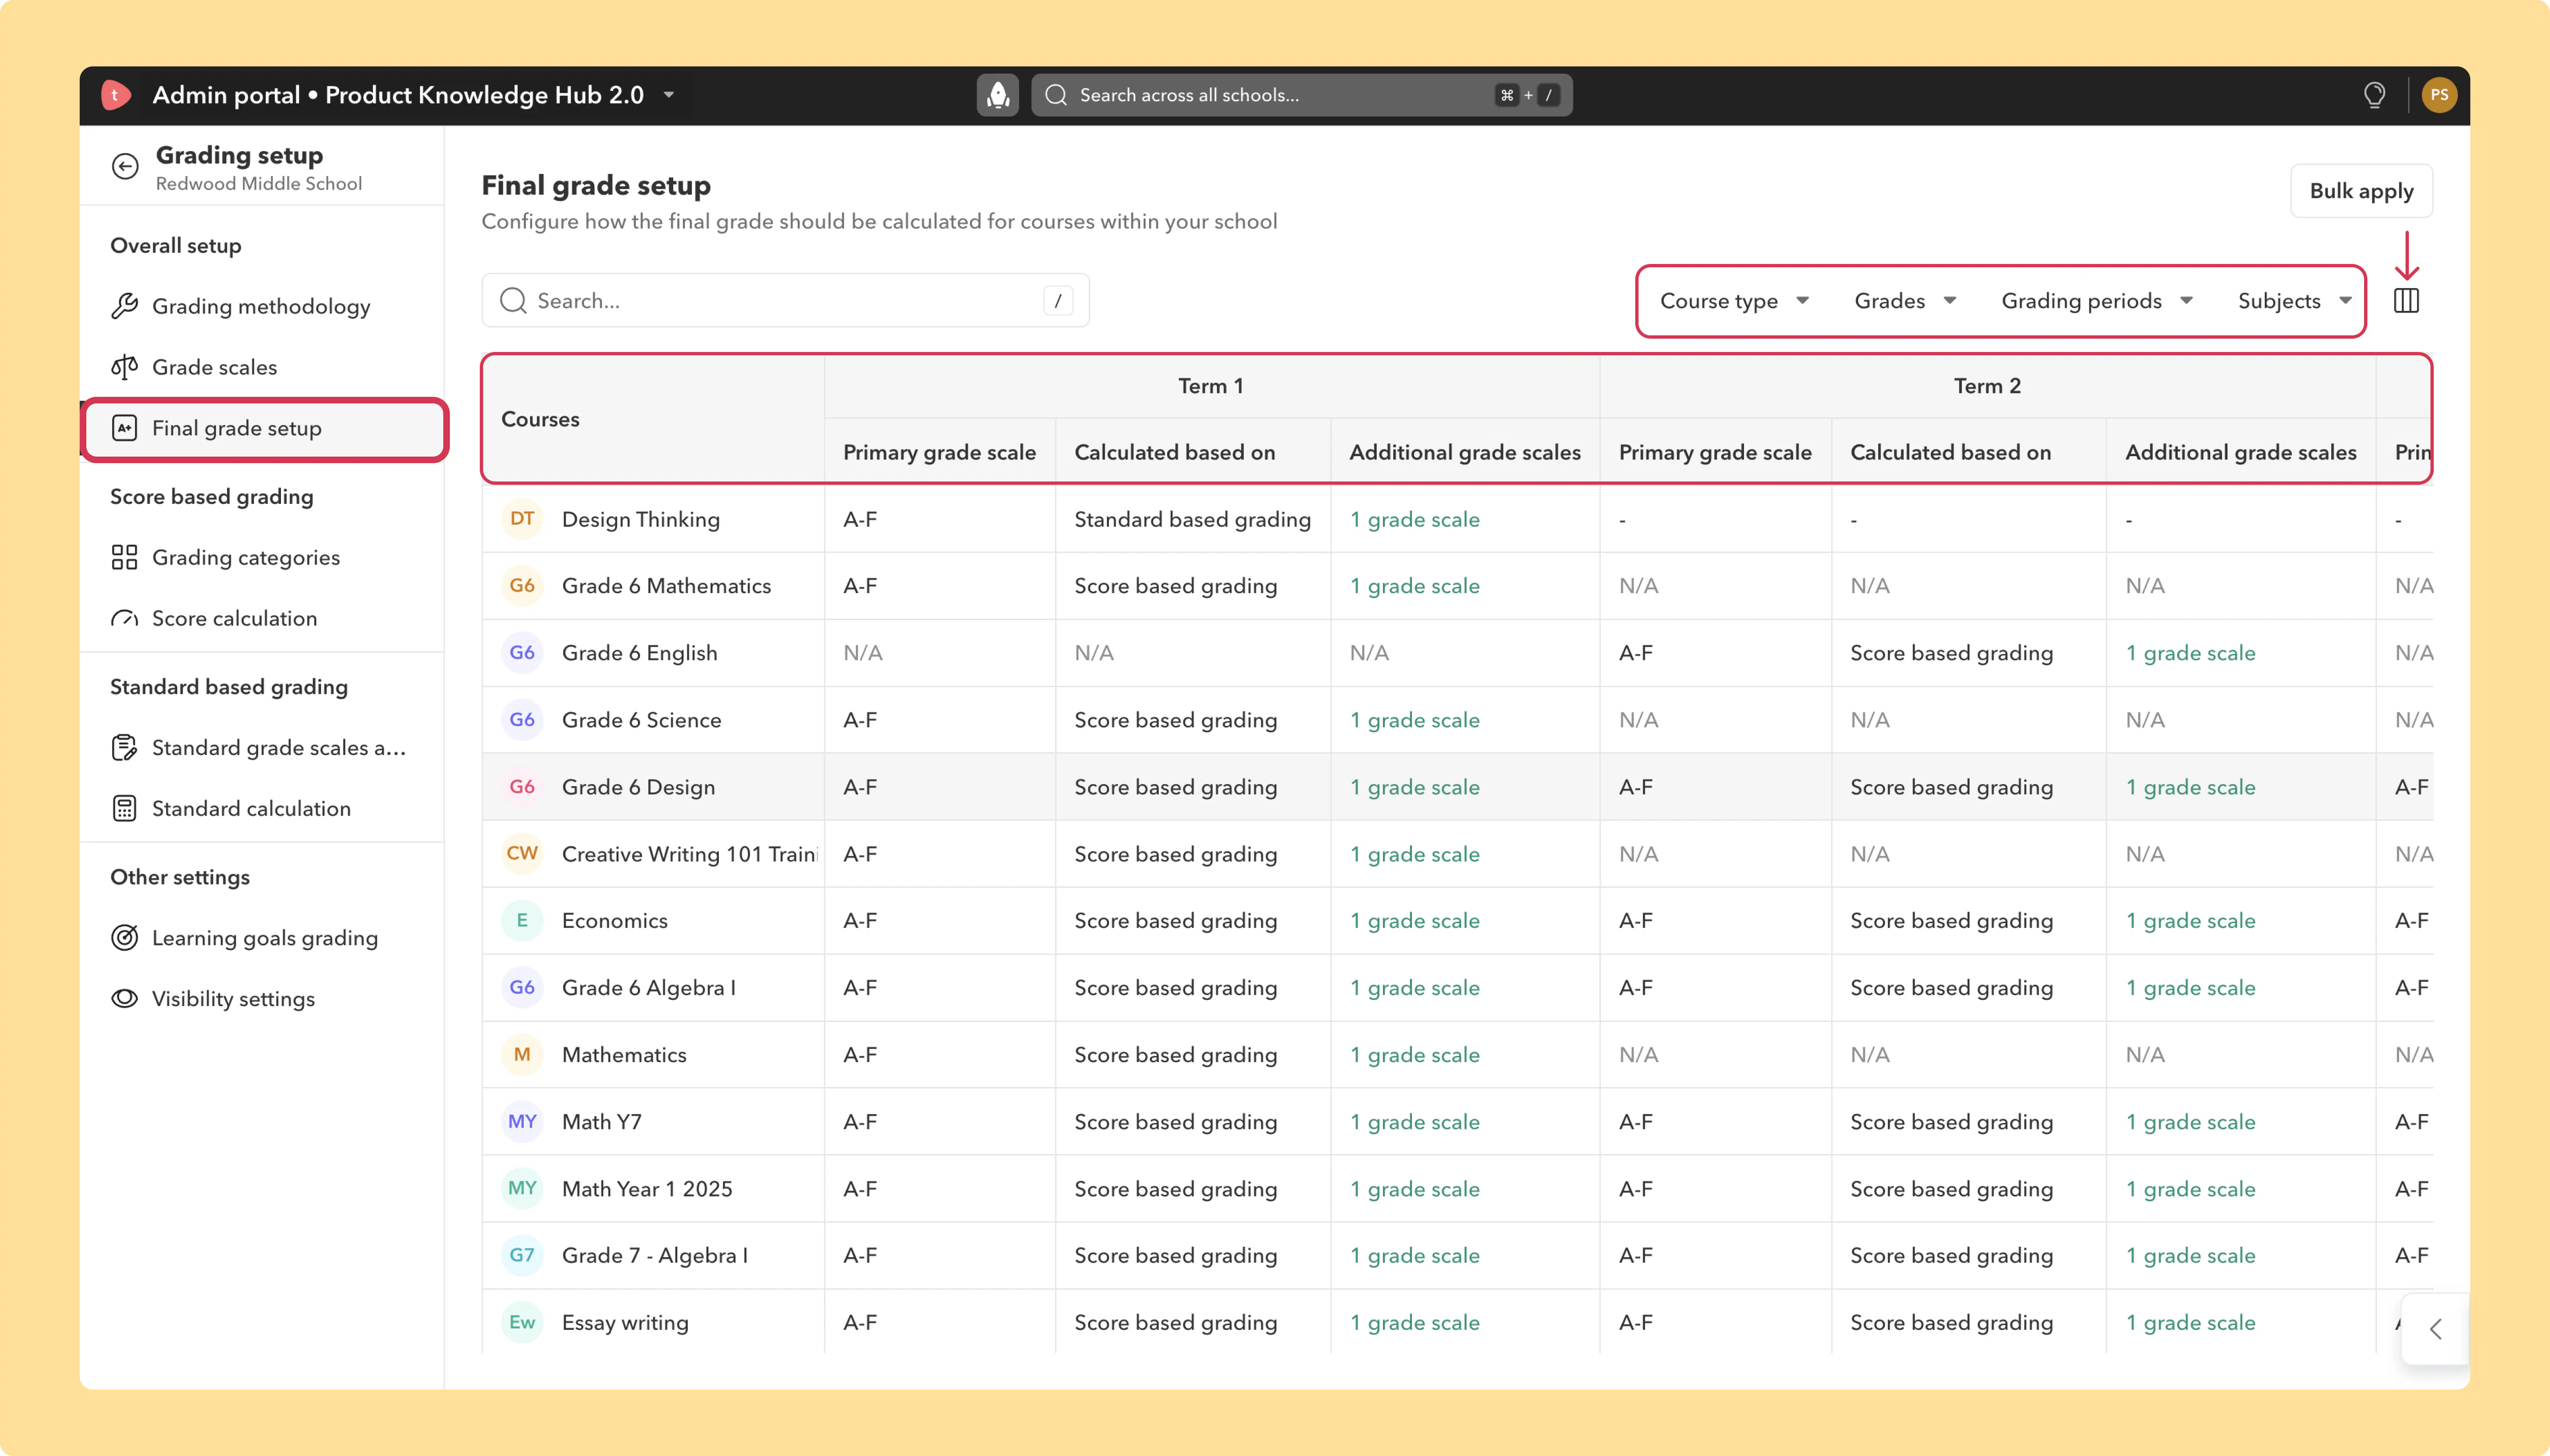
Task: Click the G6 avatar for Grade 6 English
Action: pos(522,653)
